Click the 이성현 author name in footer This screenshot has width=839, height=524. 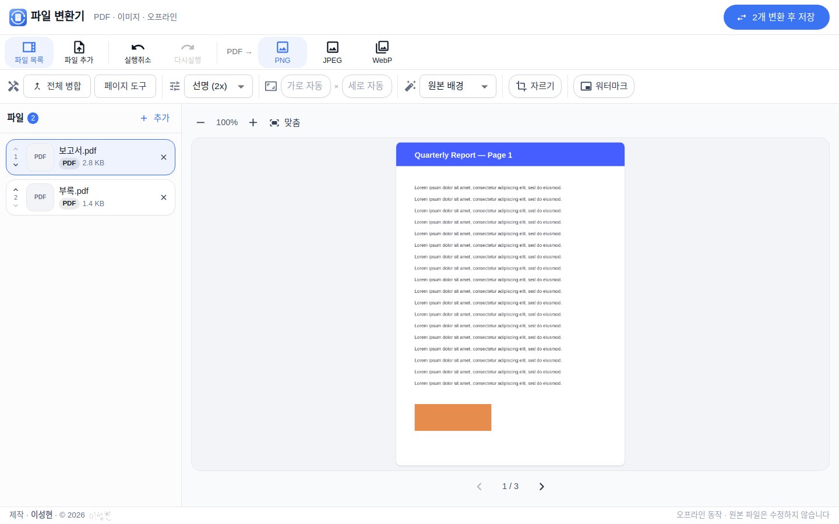click(x=42, y=515)
